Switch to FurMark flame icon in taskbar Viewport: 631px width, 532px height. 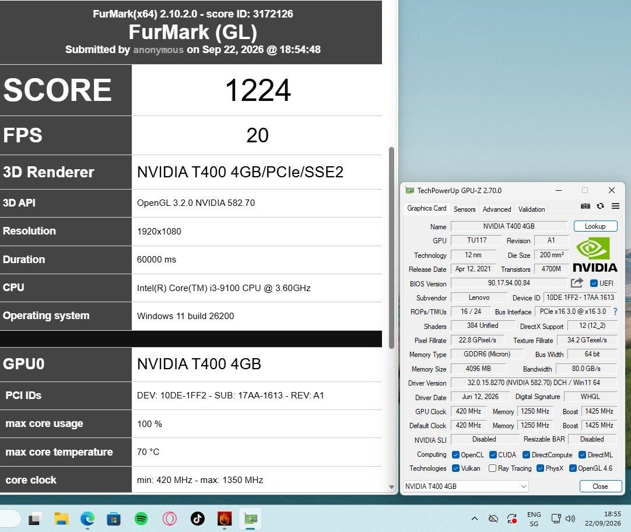[x=224, y=519]
